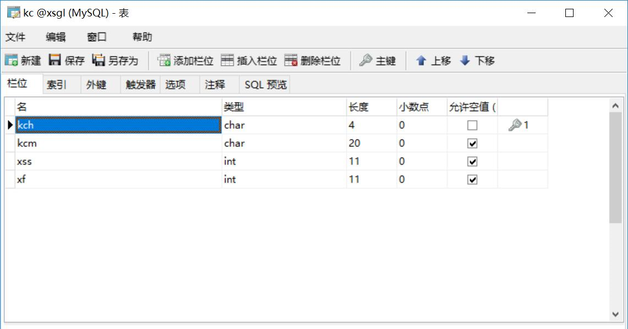The image size is (628, 329).
Task: Uncheck allow null for the xss field
Action: [472, 161]
